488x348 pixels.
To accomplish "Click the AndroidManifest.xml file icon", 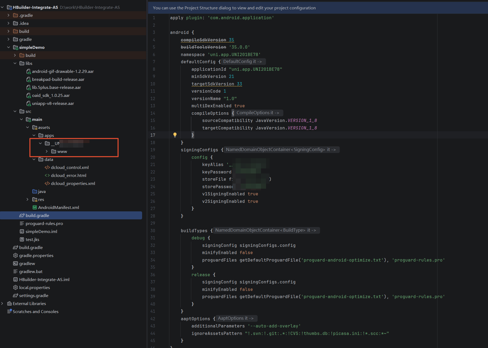I will pyautogui.click(x=35, y=207).
